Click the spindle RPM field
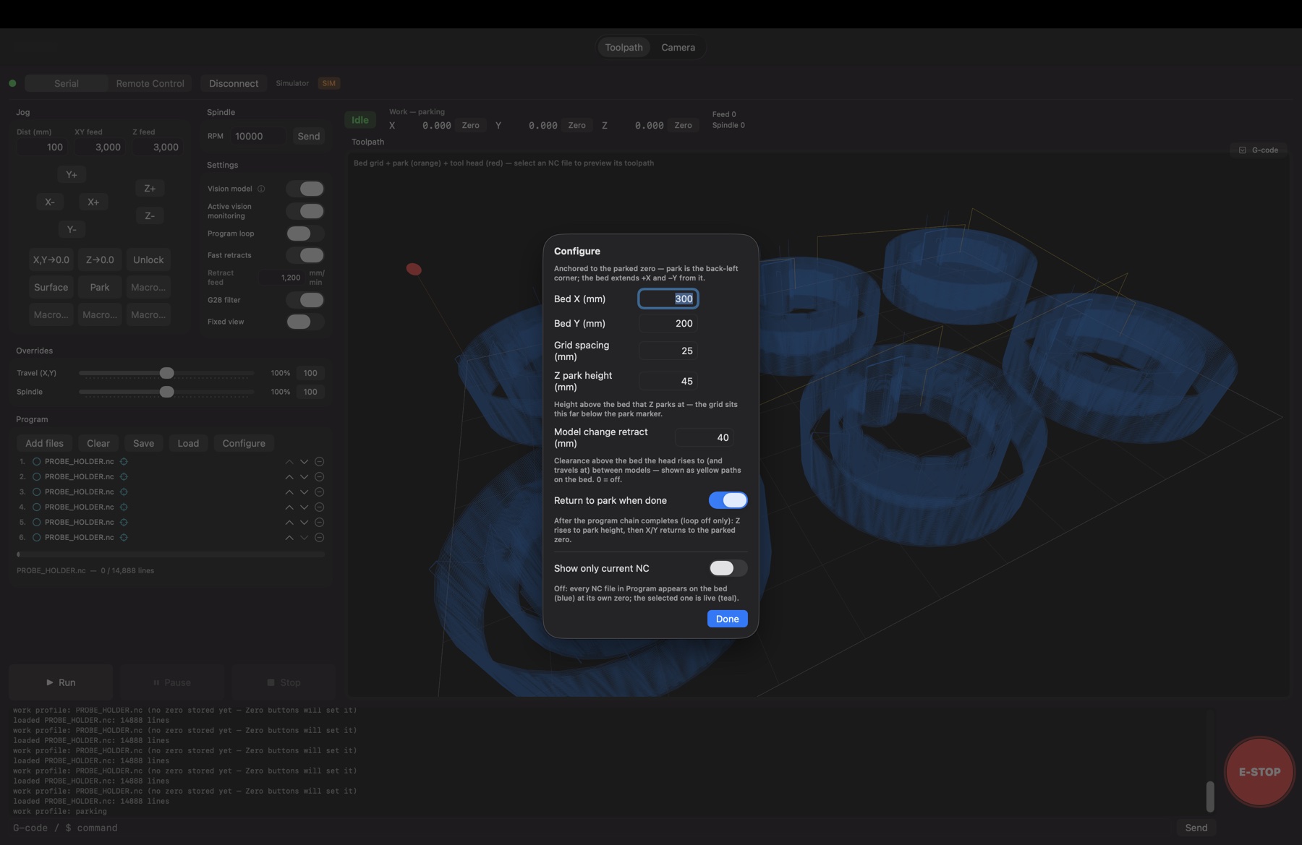 [x=258, y=136]
